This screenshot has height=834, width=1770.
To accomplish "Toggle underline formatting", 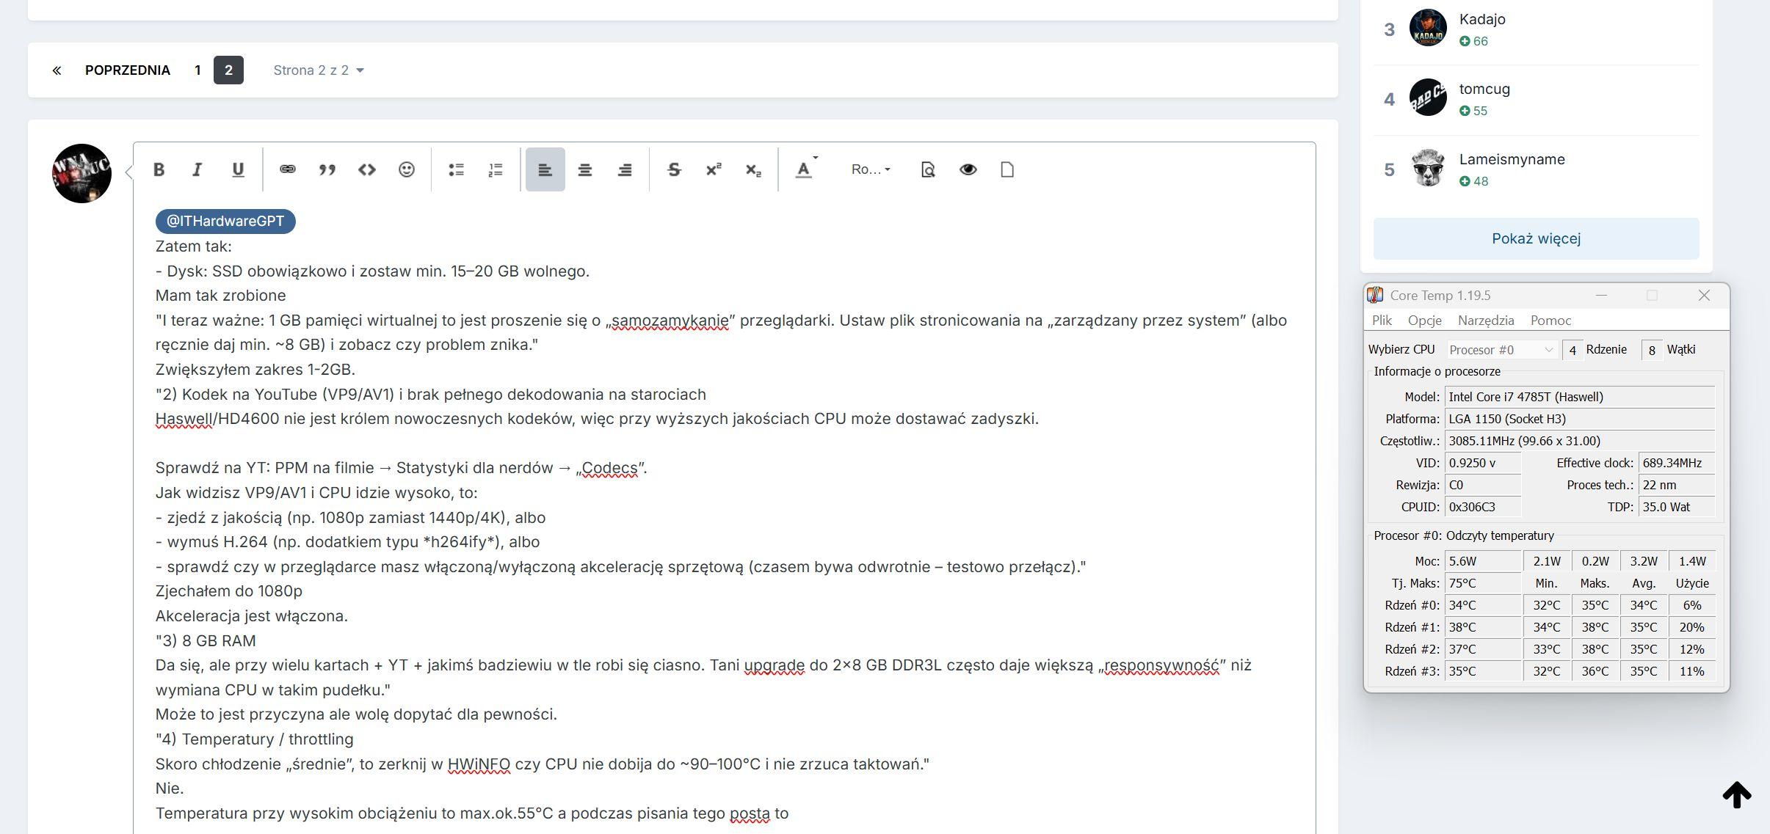I will click(237, 169).
